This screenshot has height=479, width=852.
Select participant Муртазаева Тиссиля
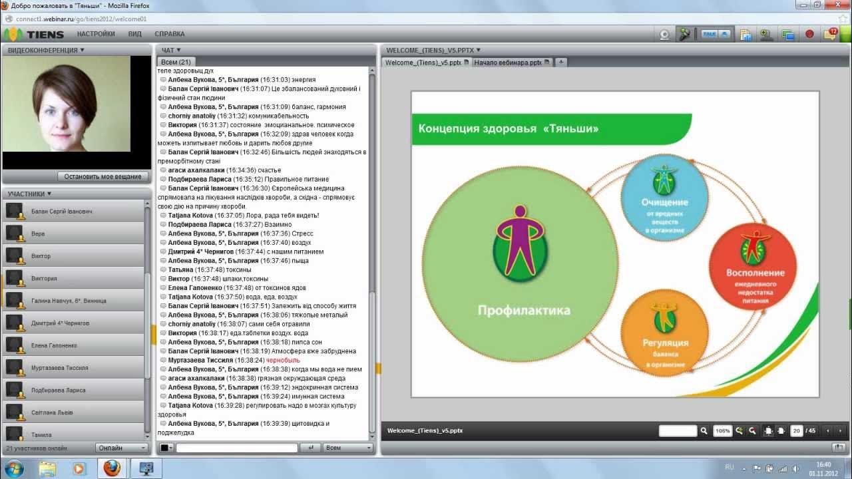point(73,367)
